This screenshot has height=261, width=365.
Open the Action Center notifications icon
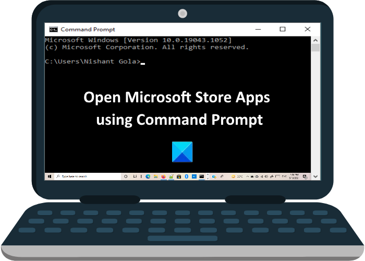point(305,176)
